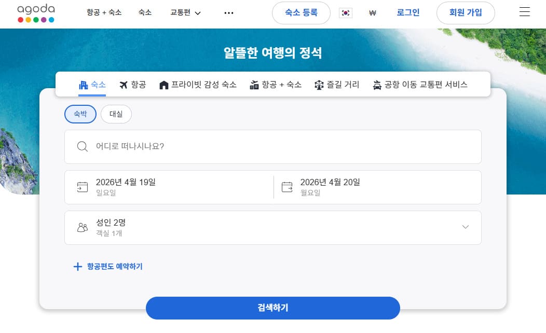546x333 pixels.
Task: Open the guest and room selector chevron
Action: coord(466,227)
